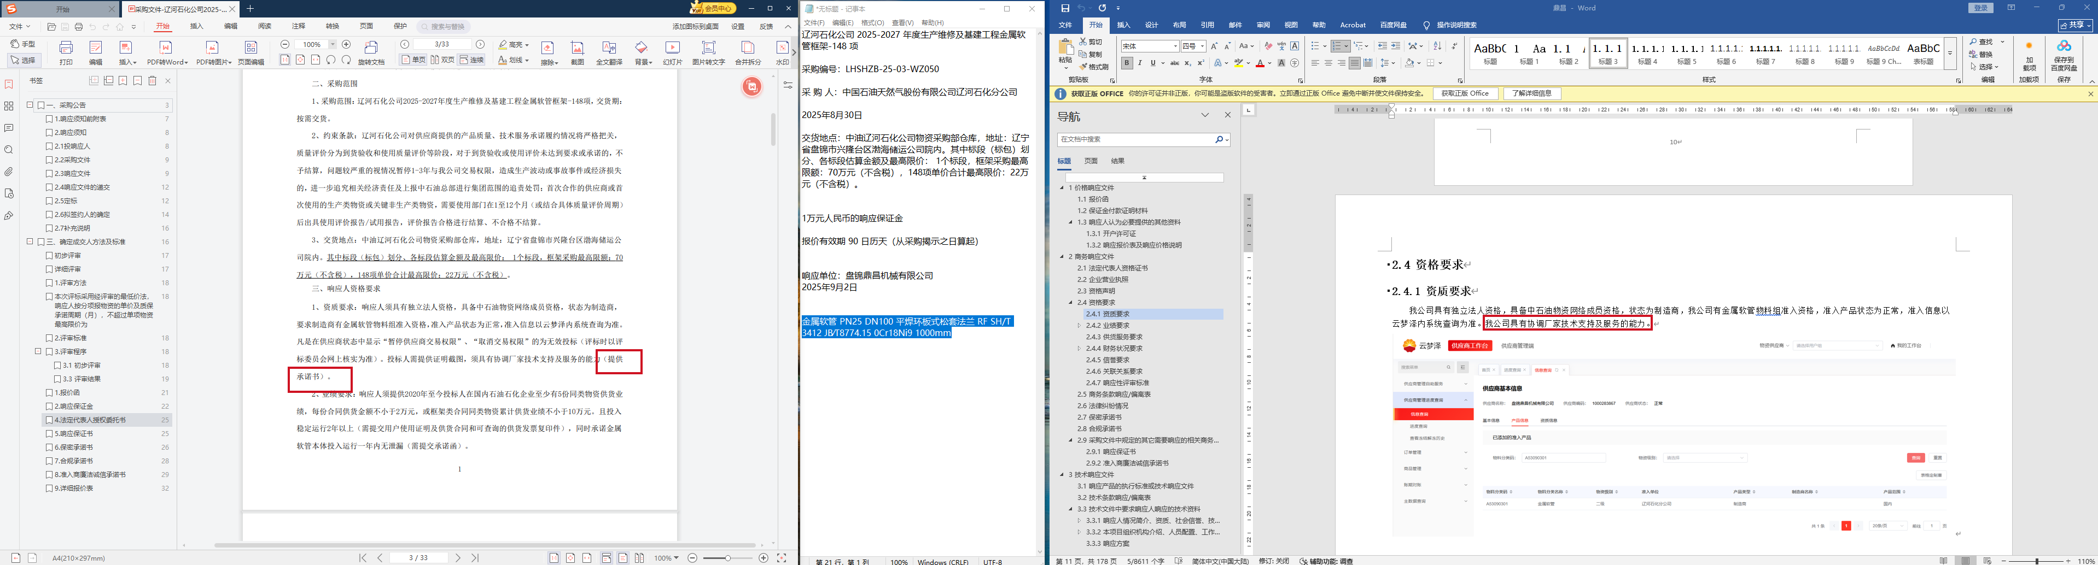Open image-to-text OCR tool
The height and width of the screenshot is (565, 2098).
click(709, 52)
